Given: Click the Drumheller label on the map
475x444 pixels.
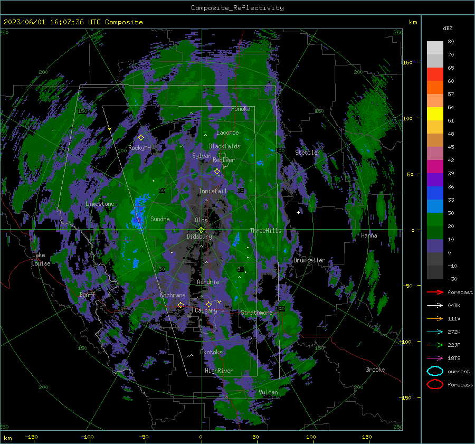Looking at the screenshot, I should pyautogui.click(x=309, y=260).
